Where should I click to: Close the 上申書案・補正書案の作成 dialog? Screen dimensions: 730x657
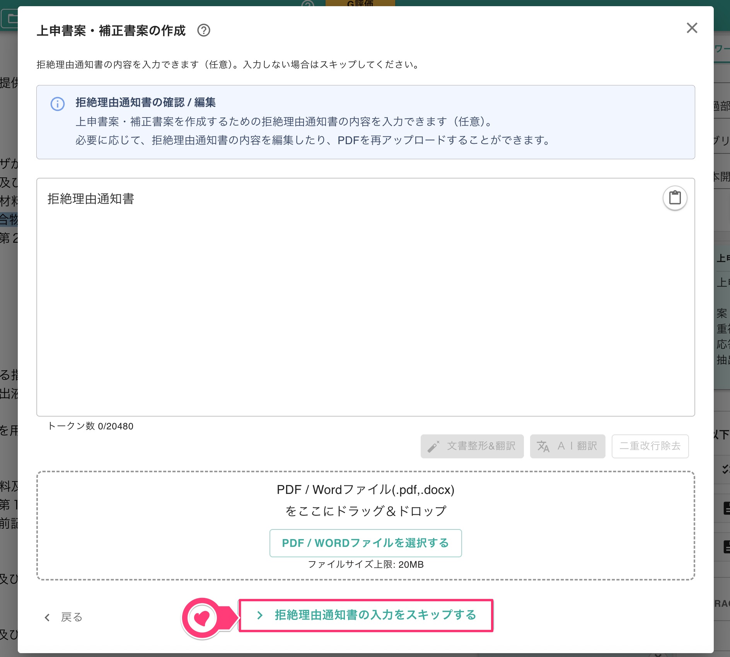pos(692,28)
